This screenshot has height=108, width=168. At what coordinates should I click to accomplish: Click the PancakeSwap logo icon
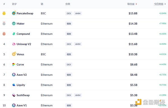[x=14, y=13]
